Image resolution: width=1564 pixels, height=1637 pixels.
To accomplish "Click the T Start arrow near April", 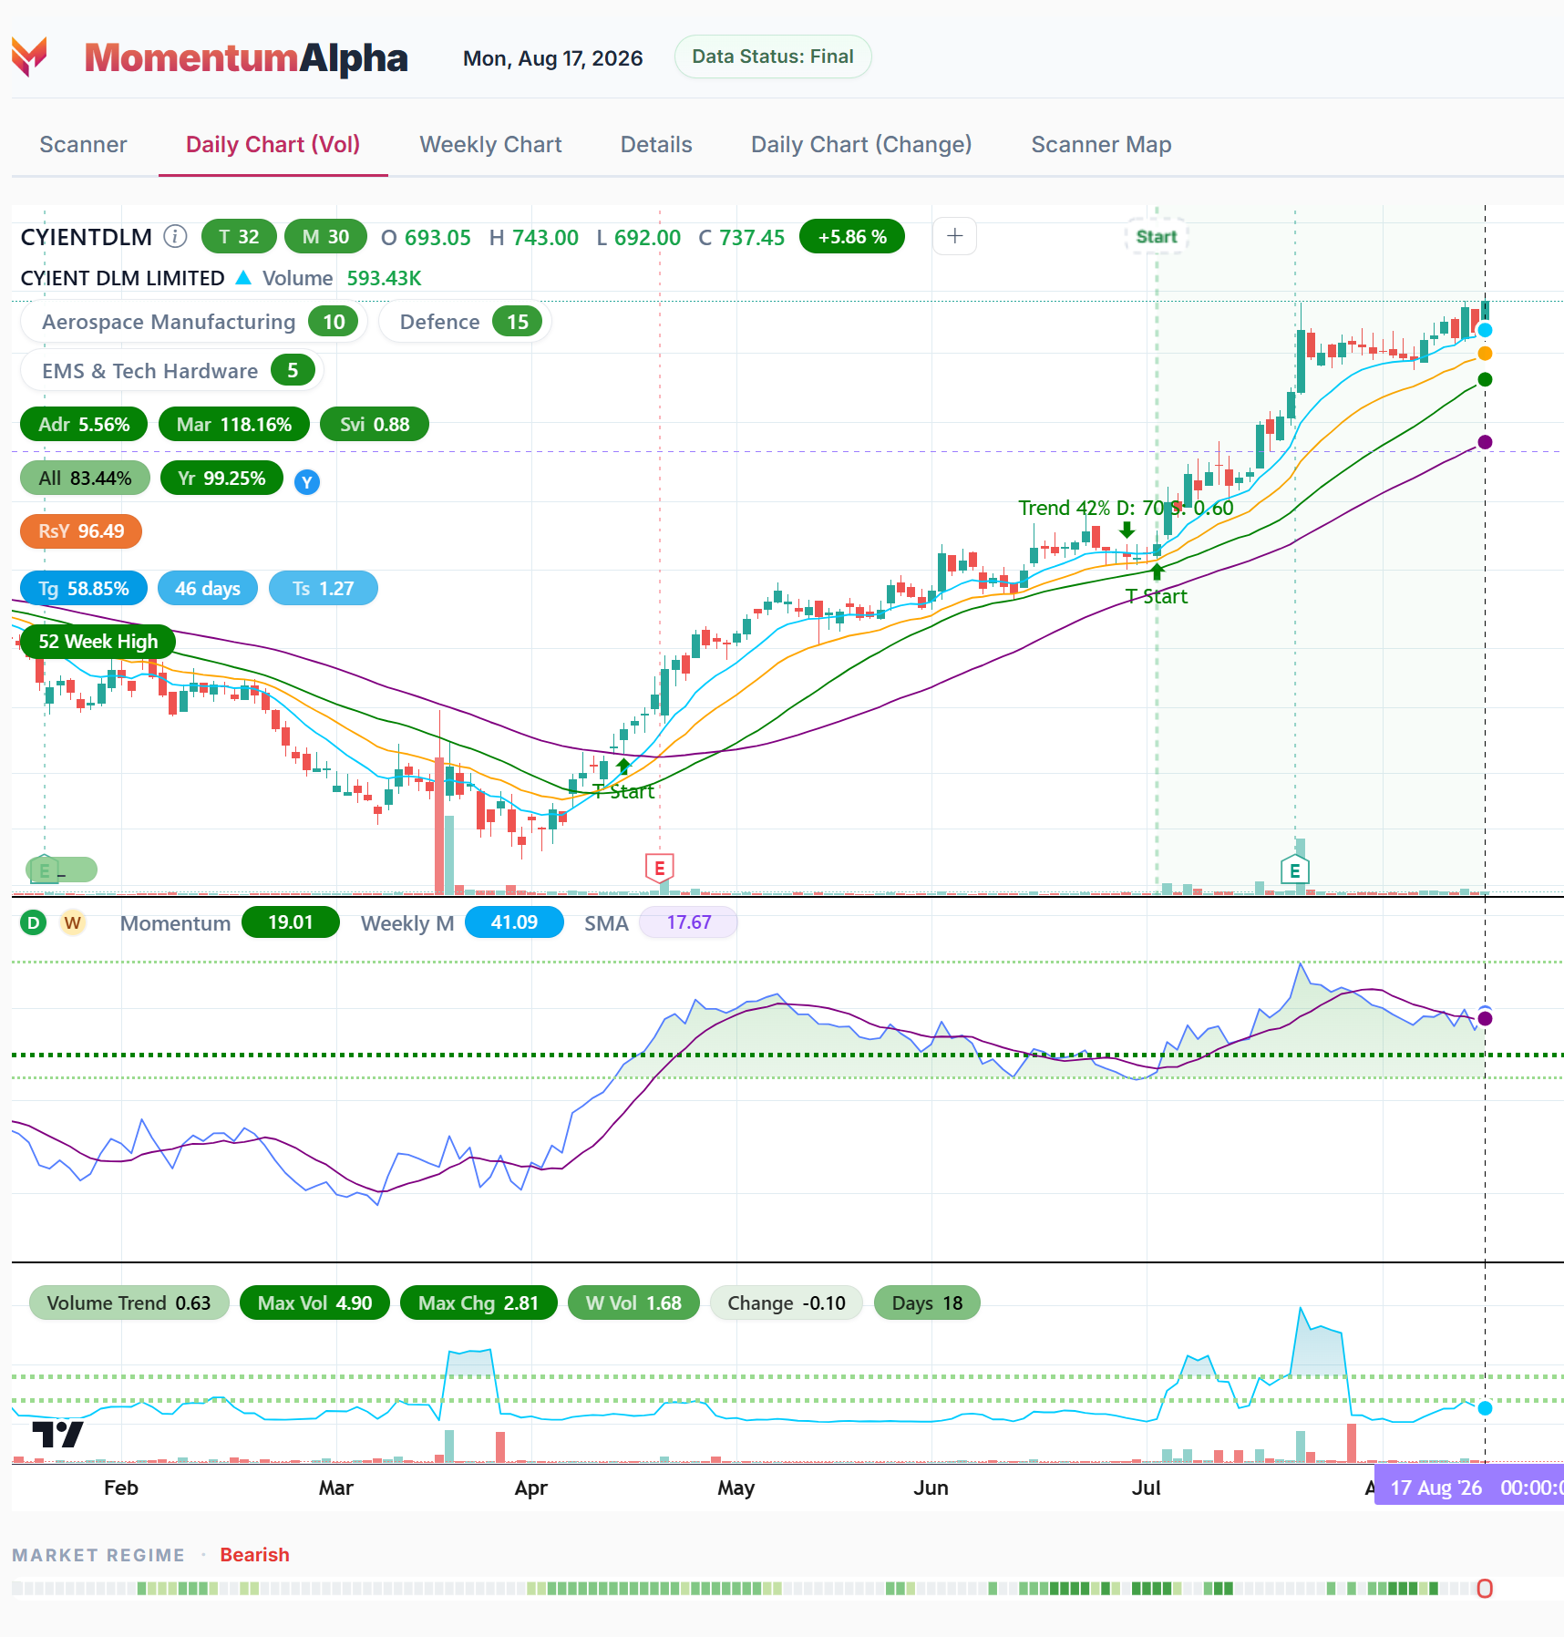I will [623, 766].
